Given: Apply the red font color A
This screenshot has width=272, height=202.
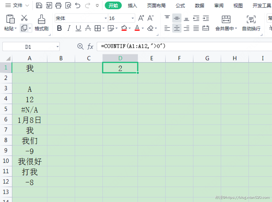Looking at the screenshot, I should pos(137,28).
